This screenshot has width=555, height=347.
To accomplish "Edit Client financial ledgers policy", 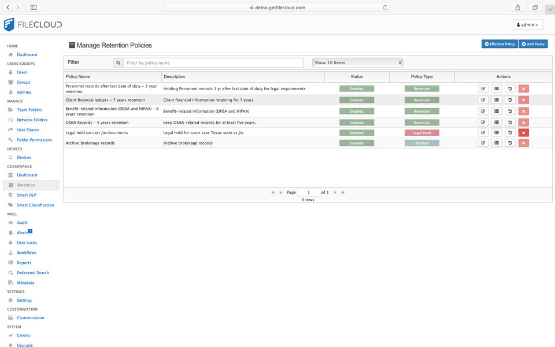I will click(x=483, y=100).
